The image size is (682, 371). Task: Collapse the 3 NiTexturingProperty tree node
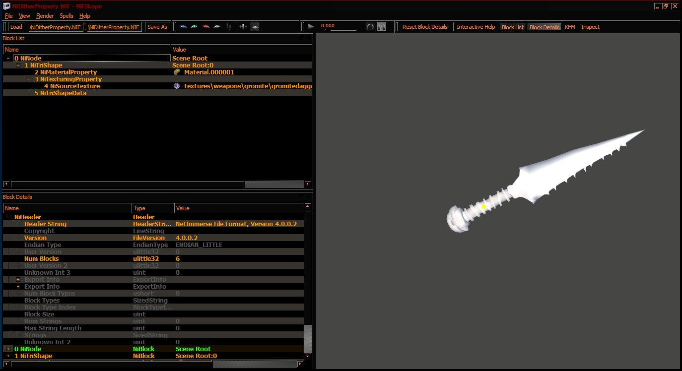28,79
